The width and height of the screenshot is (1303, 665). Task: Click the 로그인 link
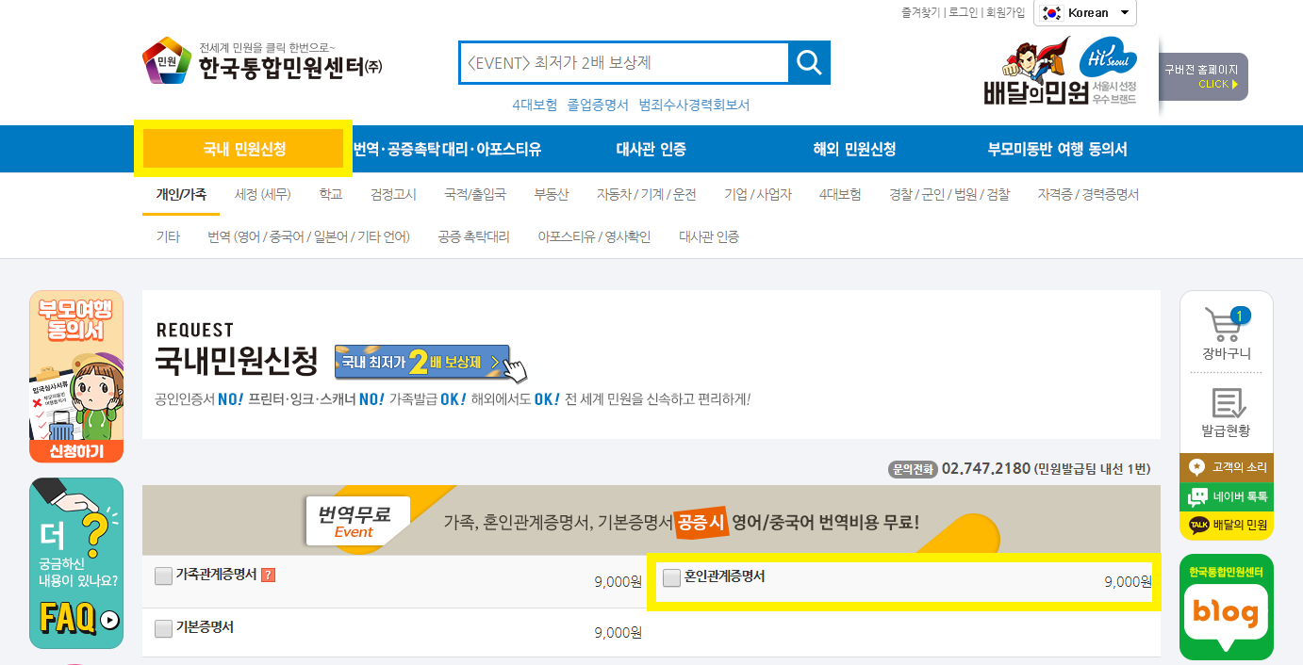pos(963,12)
